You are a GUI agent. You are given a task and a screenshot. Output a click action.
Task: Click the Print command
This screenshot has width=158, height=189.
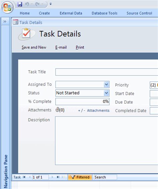coord(80,47)
